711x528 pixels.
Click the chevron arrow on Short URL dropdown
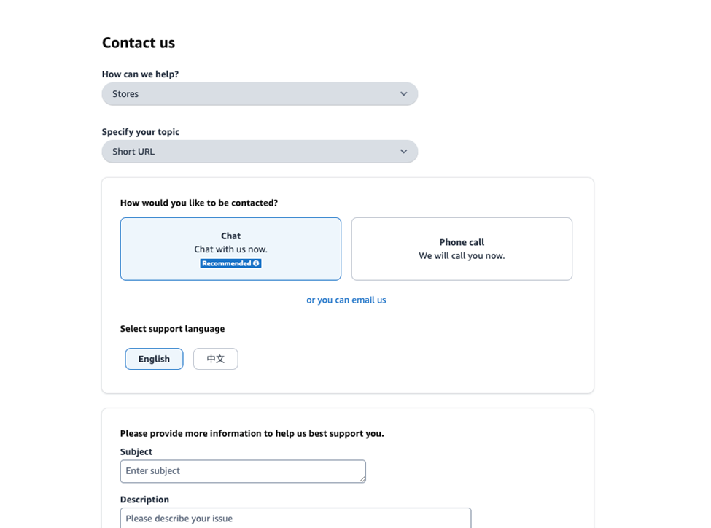(x=403, y=152)
